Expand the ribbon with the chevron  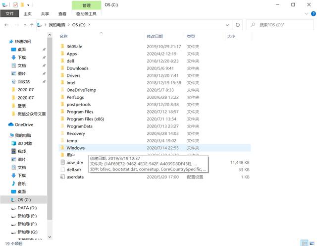[307, 14]
